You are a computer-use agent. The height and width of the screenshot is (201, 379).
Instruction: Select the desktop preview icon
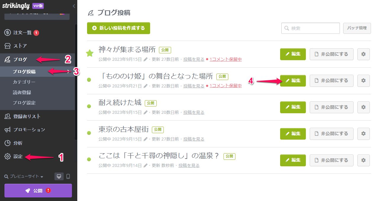59,176
